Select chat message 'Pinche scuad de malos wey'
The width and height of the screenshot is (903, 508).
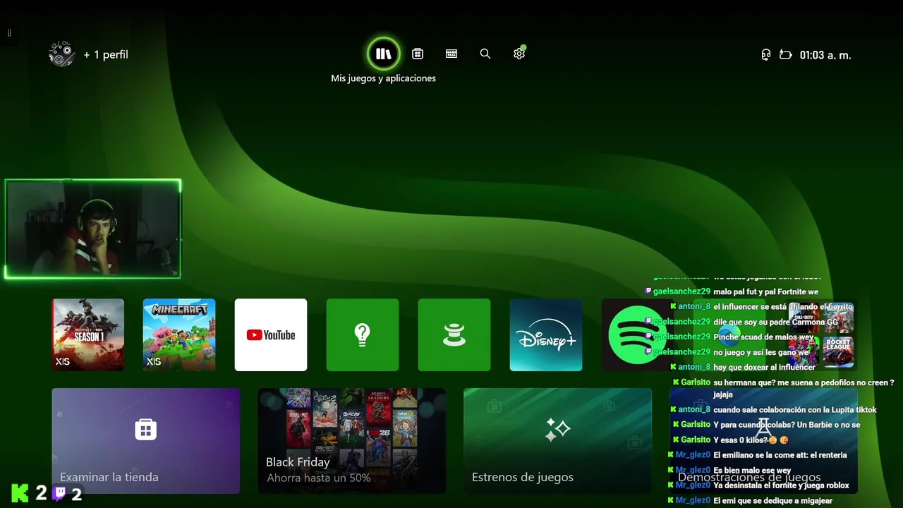pos(764,337)
